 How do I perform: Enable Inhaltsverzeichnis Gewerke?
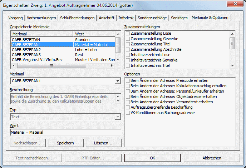pos(128,60)
